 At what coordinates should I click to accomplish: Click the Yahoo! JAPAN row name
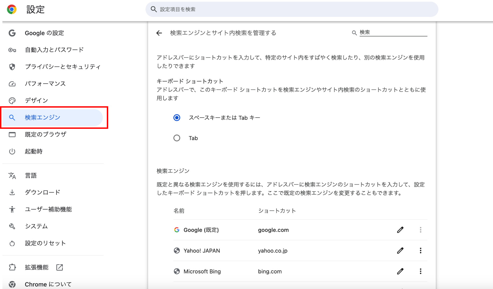(x=202, y=251)
